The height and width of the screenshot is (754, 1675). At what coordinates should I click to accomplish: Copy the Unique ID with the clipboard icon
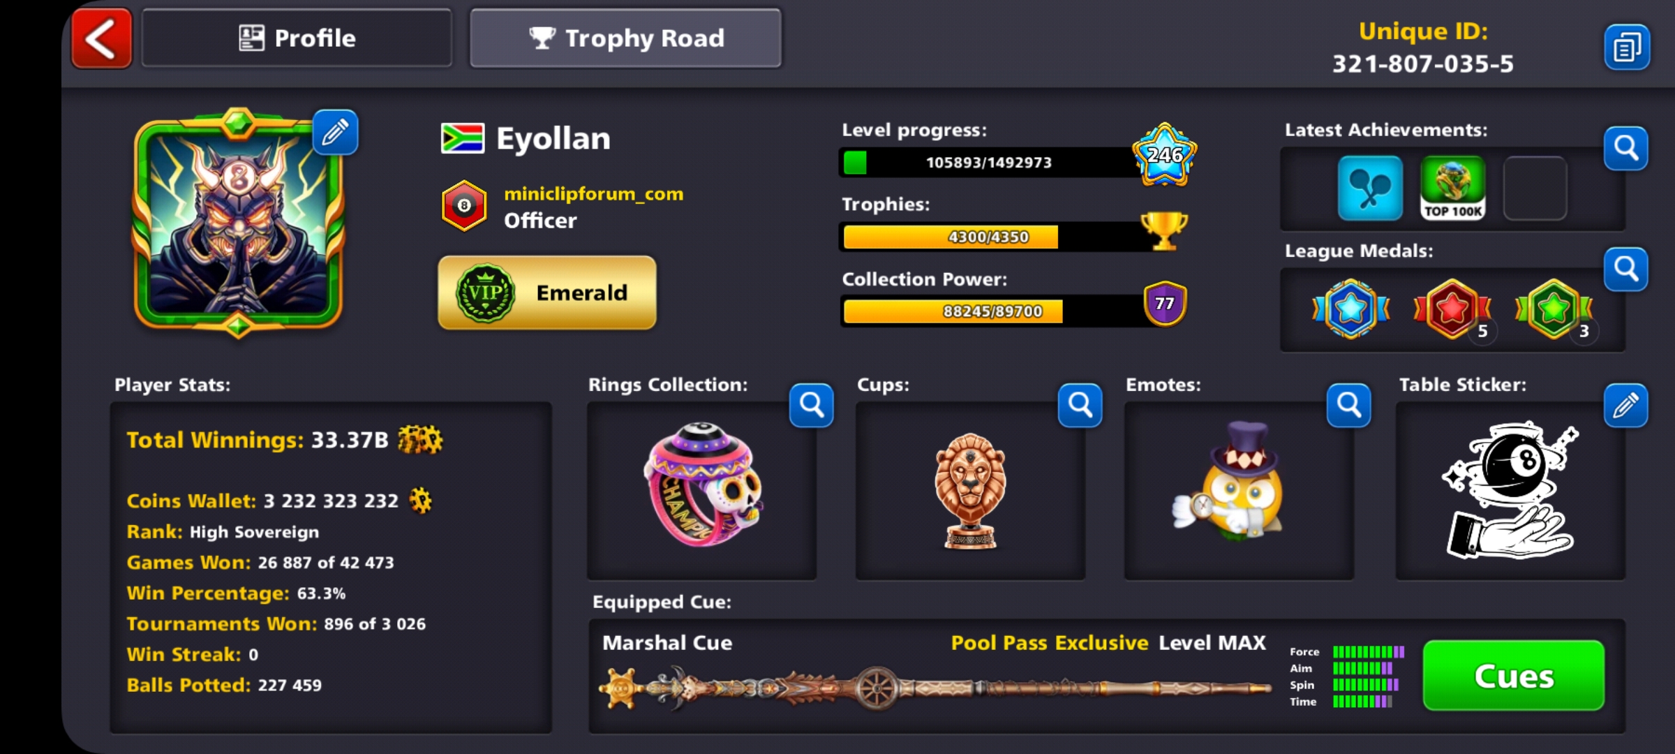[1627, 47]
